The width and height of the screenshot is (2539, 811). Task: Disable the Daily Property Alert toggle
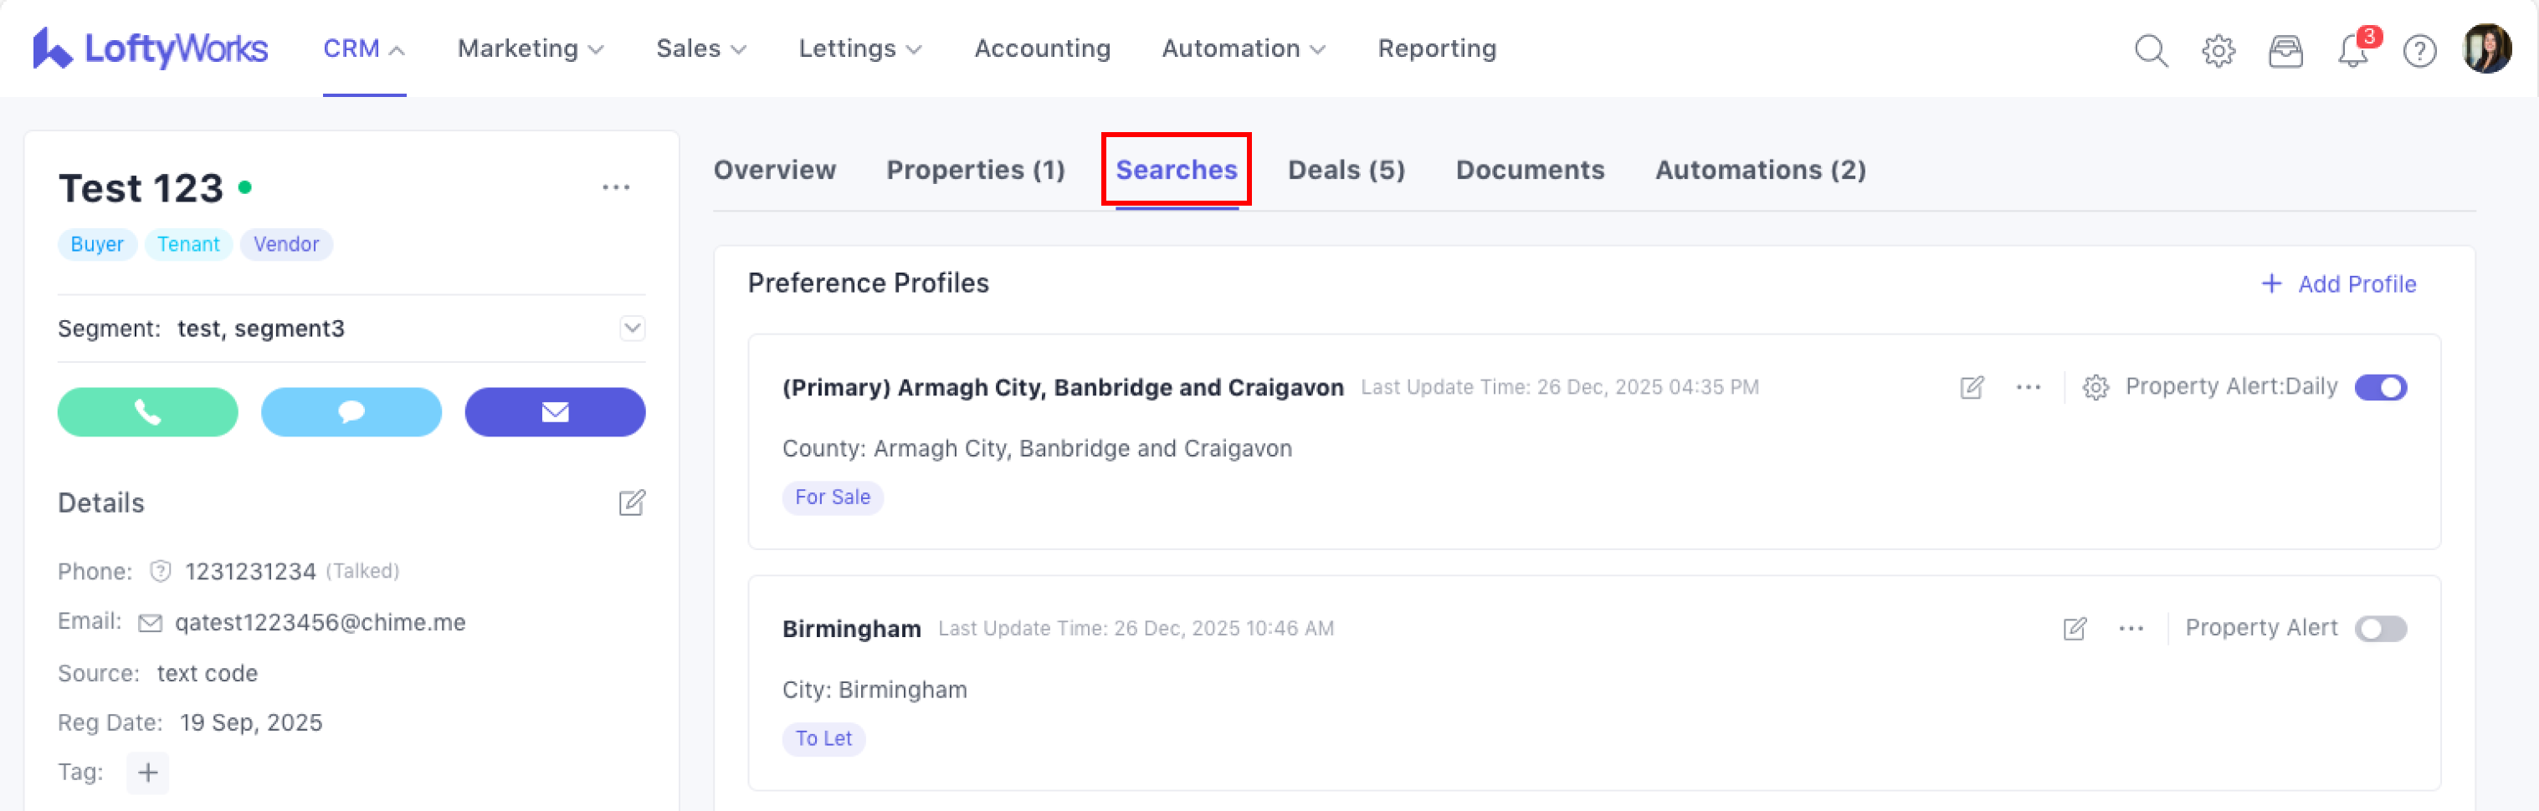[x=2380, y=387]
